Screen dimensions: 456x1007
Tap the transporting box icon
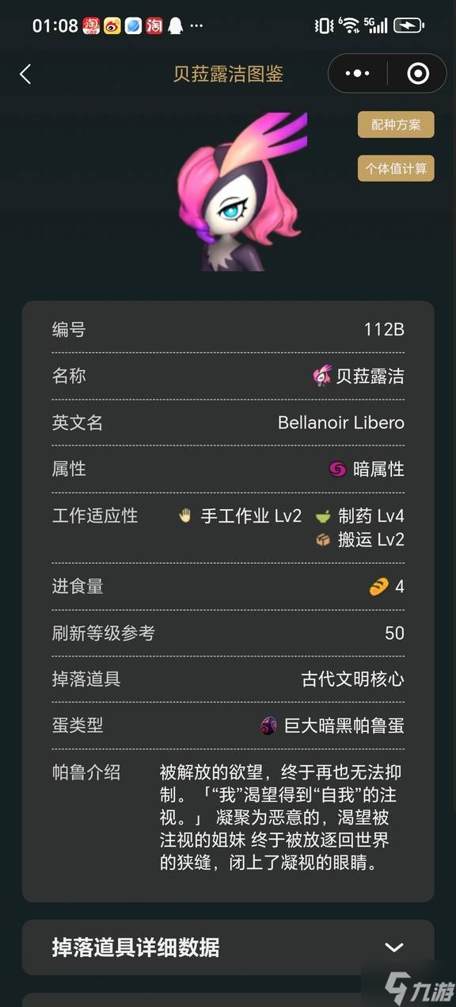point(323,540)
